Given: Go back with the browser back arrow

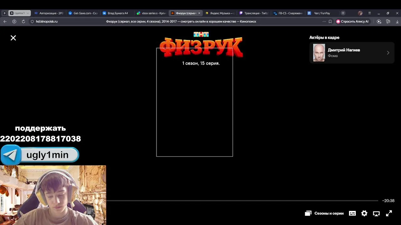Looking at the screenshot, I should (x=5, y=22).
